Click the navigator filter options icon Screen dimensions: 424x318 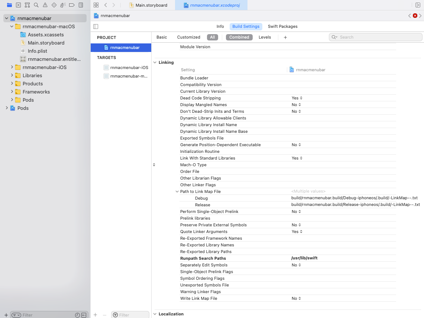pyautogui.click(x=16, y=315)
